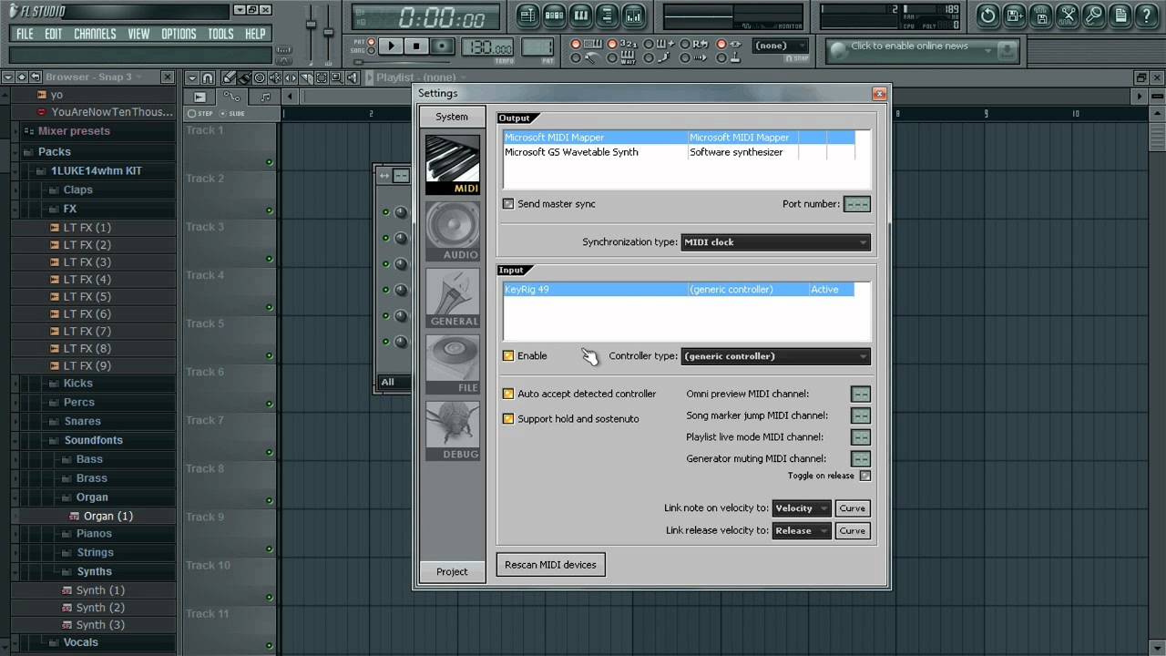Select Microsoft GS Wavetable Synth output device
This screenshot has height=656, width=1166.
click(x=679, y=152)
